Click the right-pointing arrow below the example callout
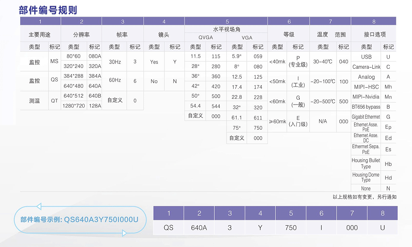Viewport: 412px width, 247px height. tap(124, 233)
